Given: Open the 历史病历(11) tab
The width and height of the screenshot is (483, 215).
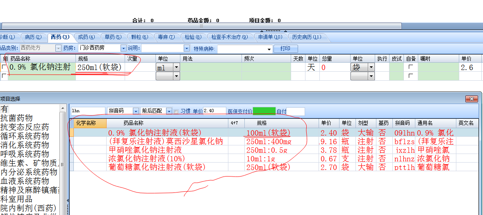Looking at the screenshot, I should pyautogui.click(x=307, y=37).
